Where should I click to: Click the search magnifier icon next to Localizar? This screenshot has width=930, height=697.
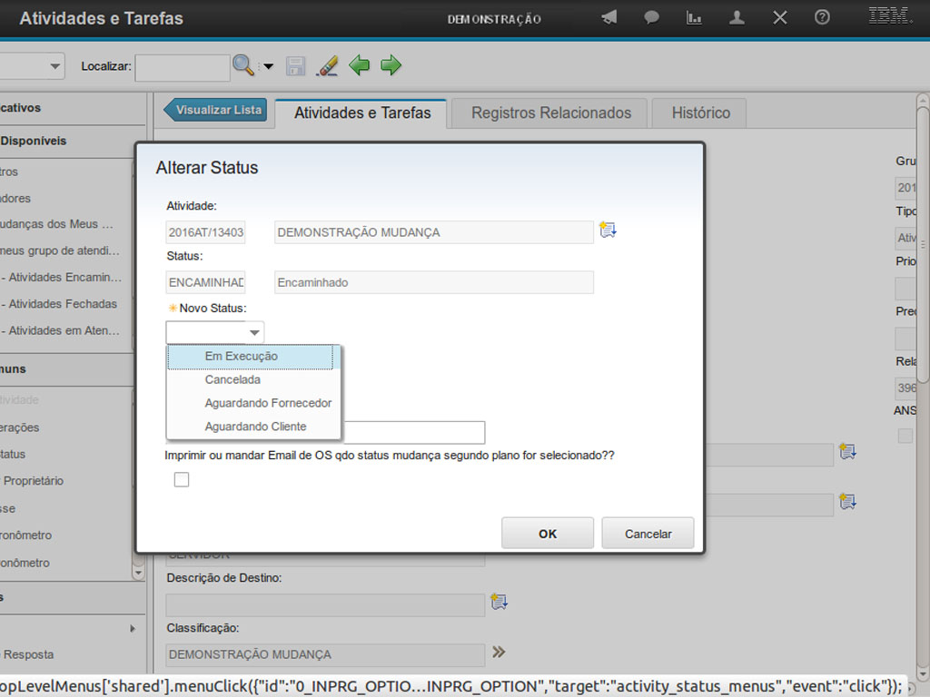point(242,65)
